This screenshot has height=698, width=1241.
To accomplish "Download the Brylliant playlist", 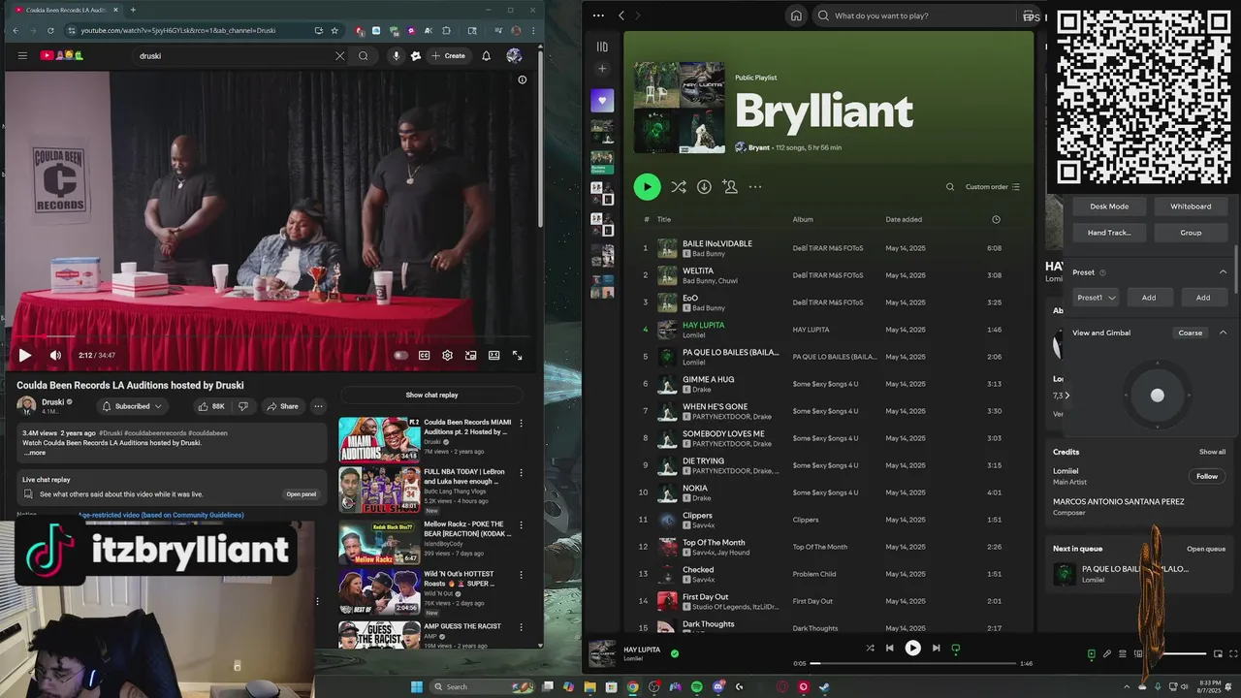I will [704, 186].
